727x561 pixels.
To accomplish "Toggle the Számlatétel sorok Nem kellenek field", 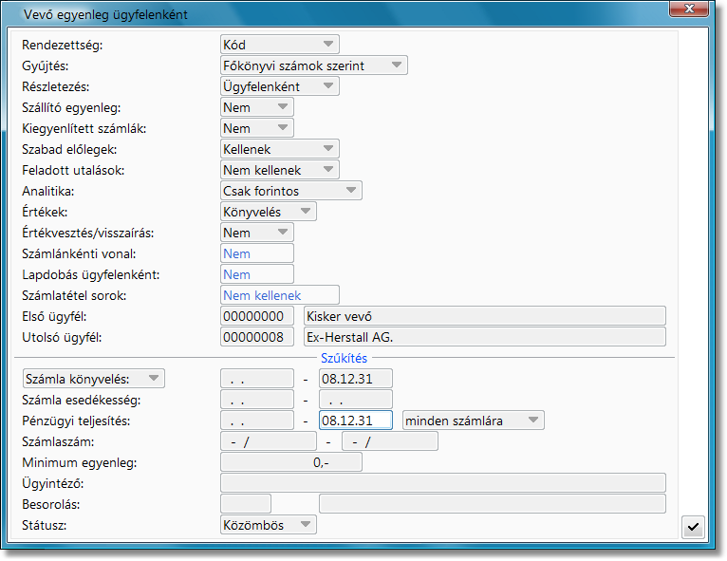I will point(280,295).
